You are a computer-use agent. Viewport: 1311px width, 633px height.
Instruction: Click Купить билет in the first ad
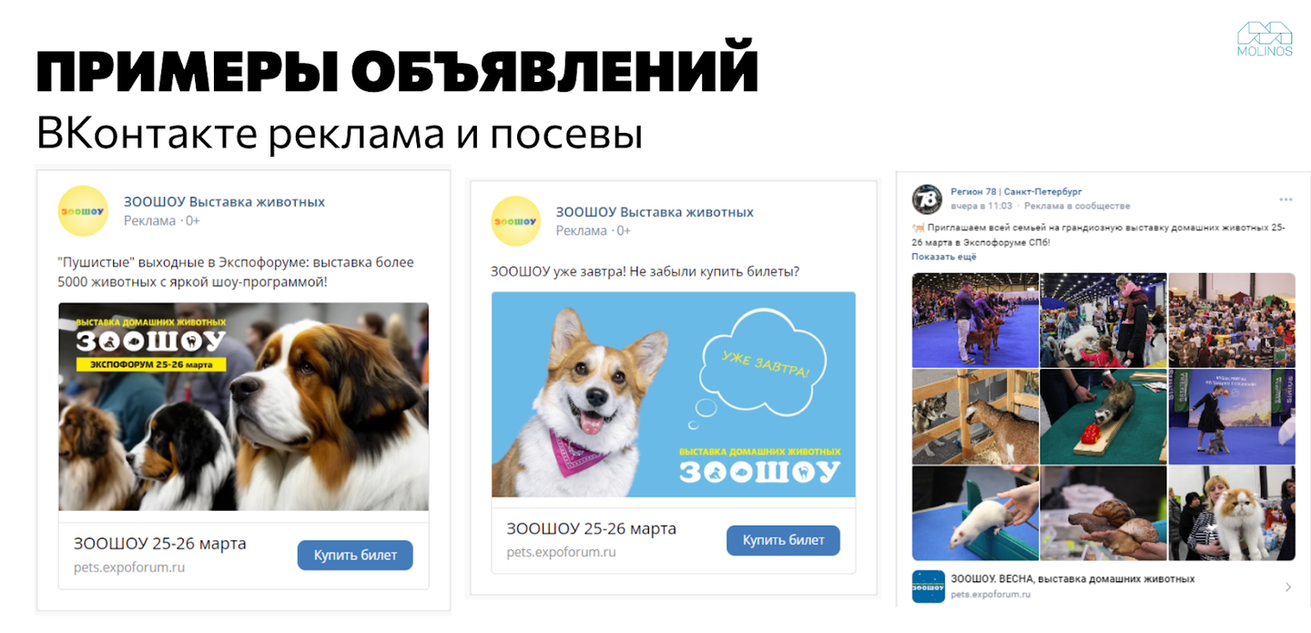point(355,555)
